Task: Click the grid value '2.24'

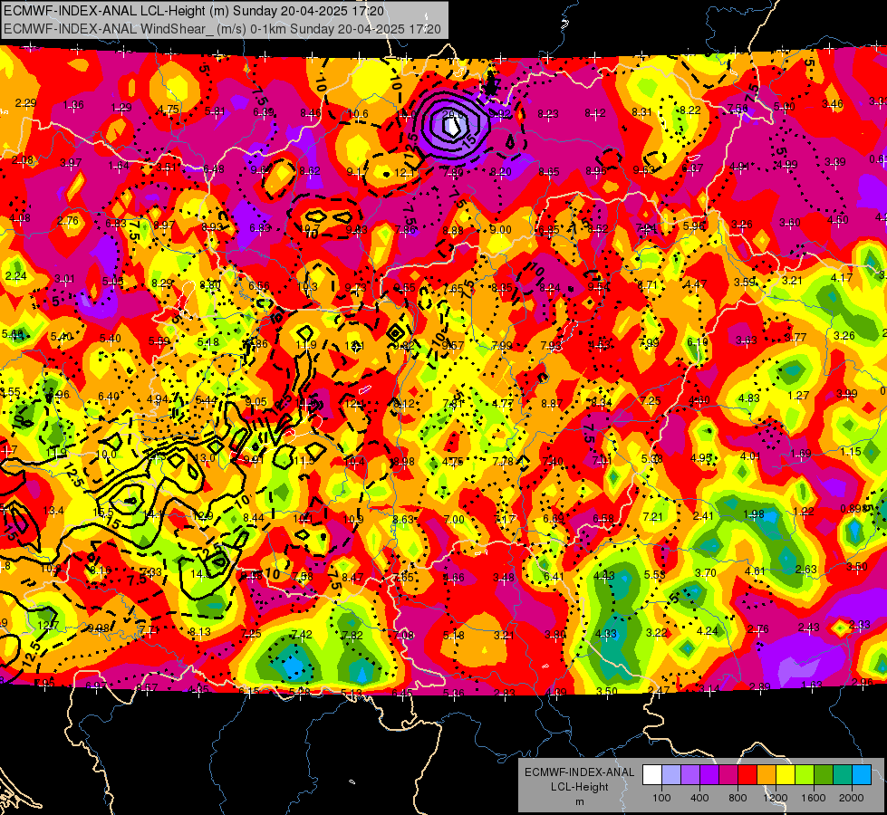Action: 15,276
